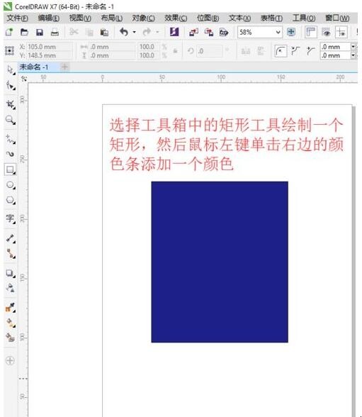Select the Crop tool
The height and width of the screenshot is (417, 362).
pyautogui.click(x=10, y=104)
